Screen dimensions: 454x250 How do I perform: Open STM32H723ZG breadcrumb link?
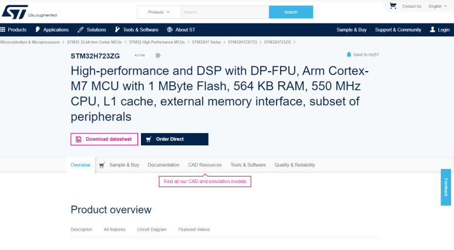pos(277,42)
